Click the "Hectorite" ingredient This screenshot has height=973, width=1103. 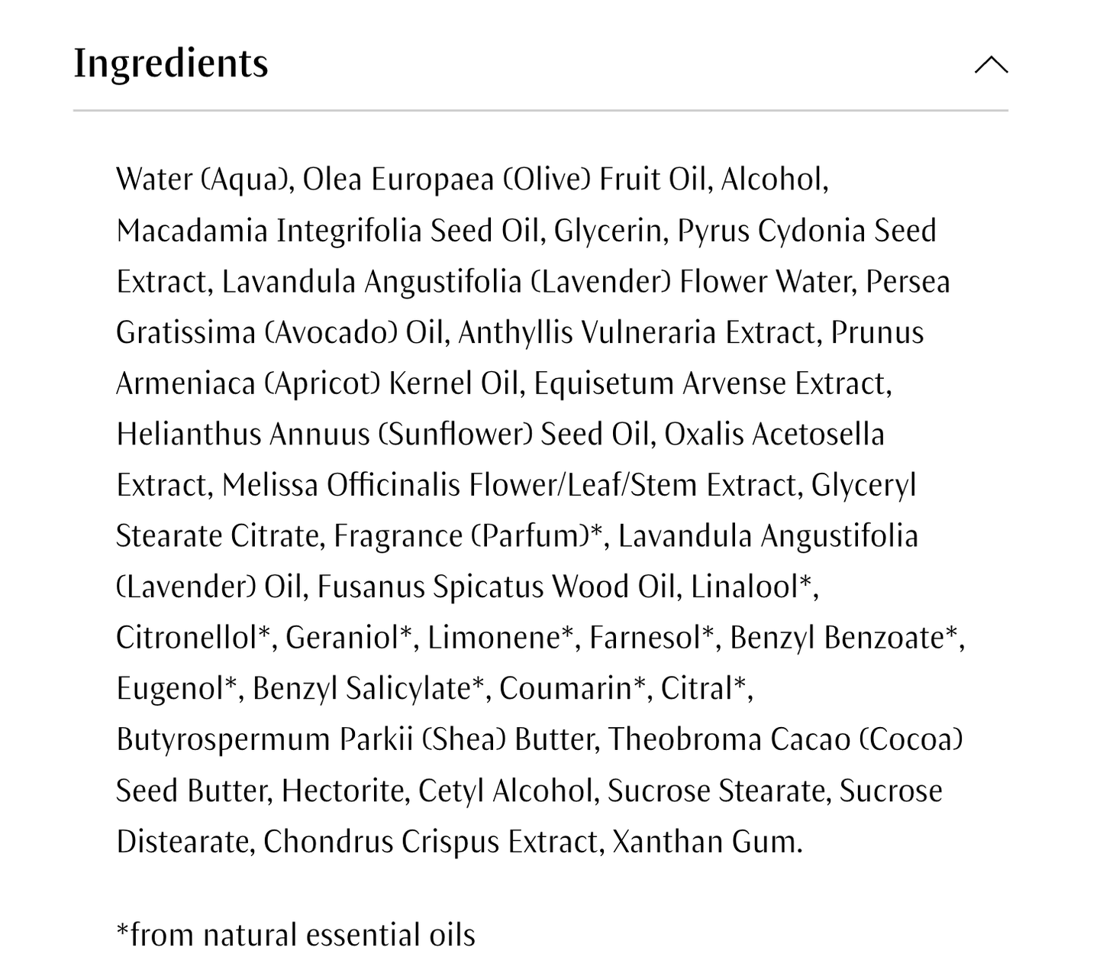342,791
